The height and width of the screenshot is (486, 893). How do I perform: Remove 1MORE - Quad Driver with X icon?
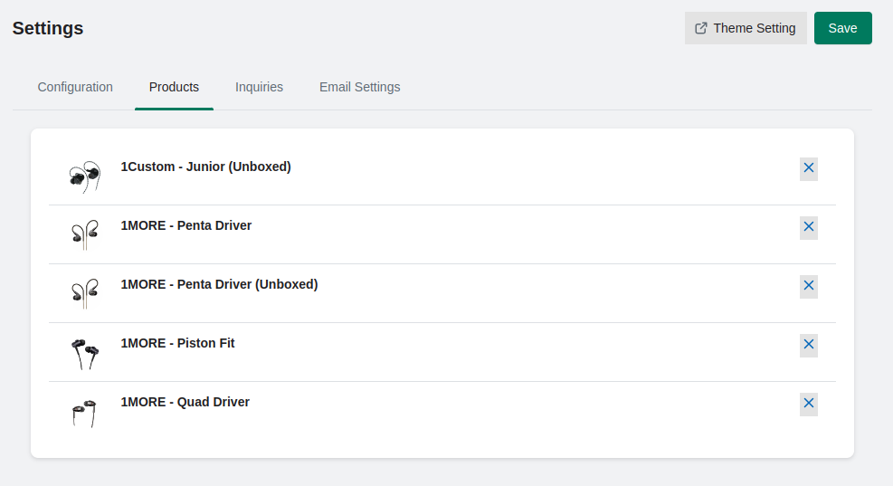808,404
